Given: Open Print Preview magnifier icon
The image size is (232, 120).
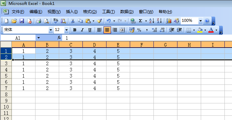Looking at the screenshot, I should 46,21.
